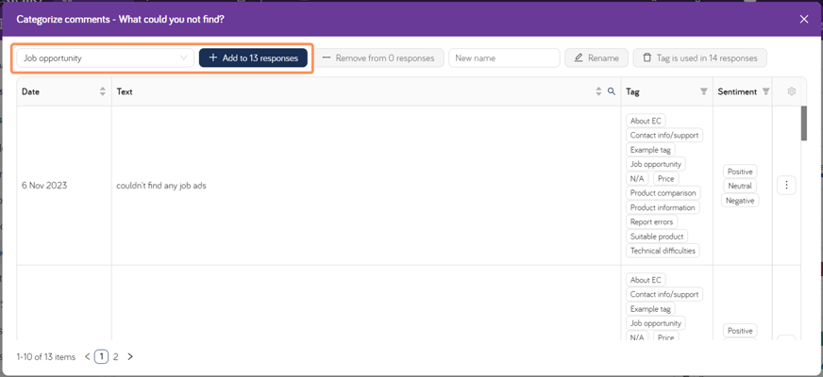Toggle Product information tag in first row

[x=663, y=207]
